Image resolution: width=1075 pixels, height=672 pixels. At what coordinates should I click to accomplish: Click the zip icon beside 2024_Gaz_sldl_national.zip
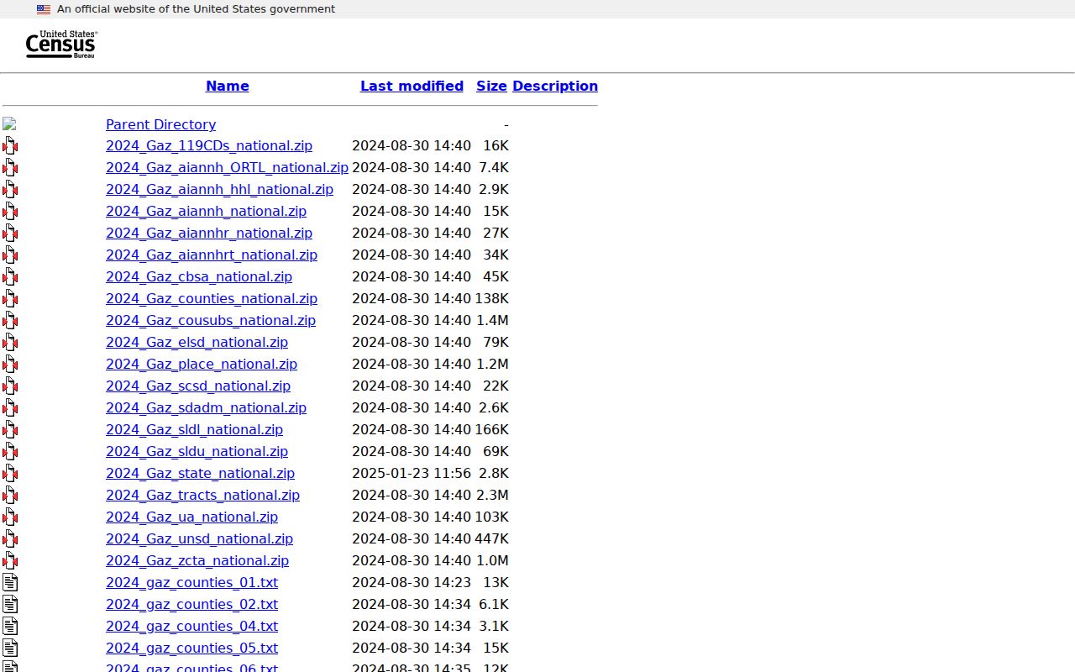click(10, 430)
